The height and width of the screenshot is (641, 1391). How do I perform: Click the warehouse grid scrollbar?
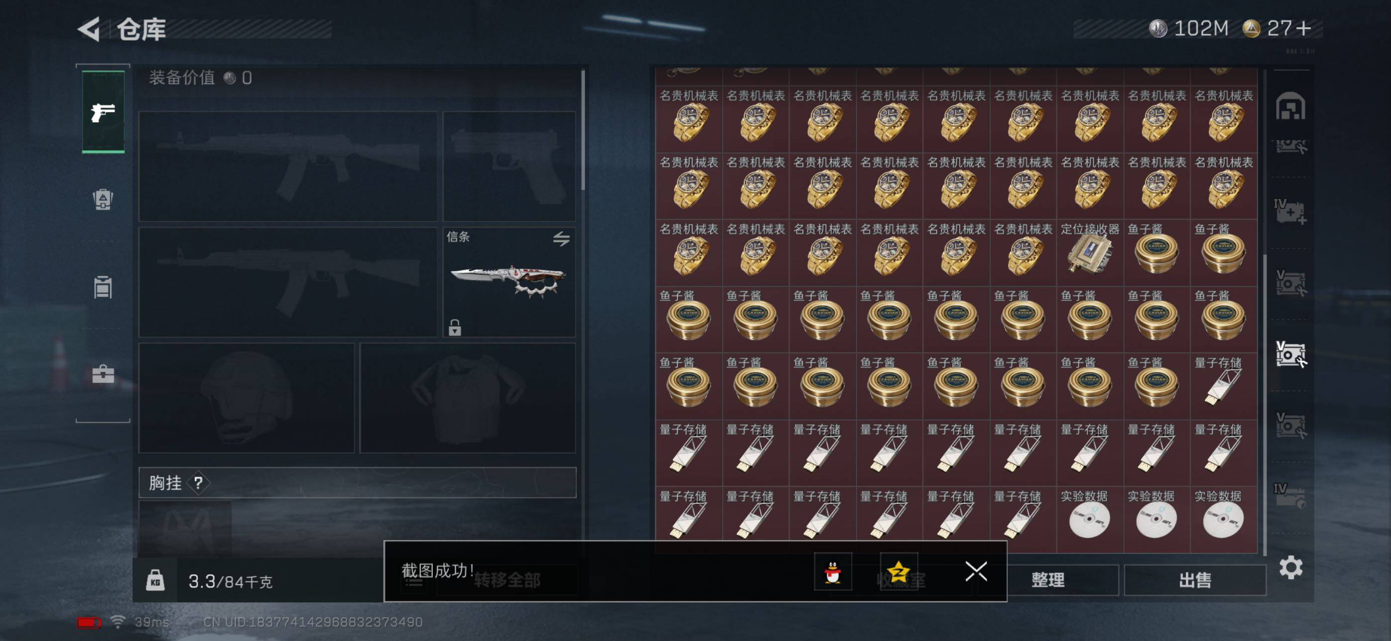click(x=1265, y=404)
